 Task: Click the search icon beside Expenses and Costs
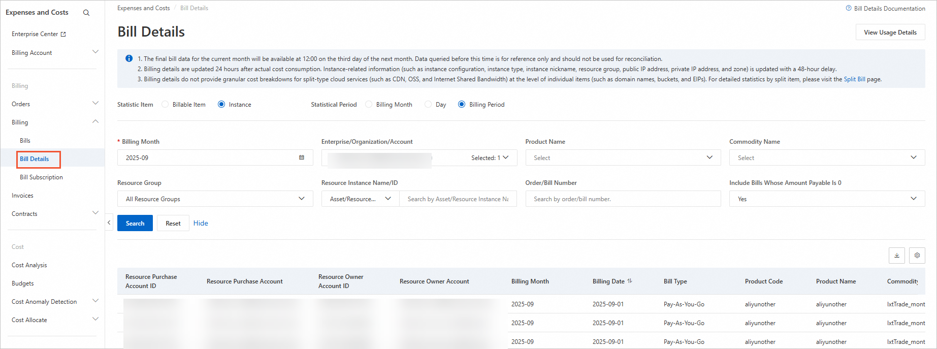[86, 13]
